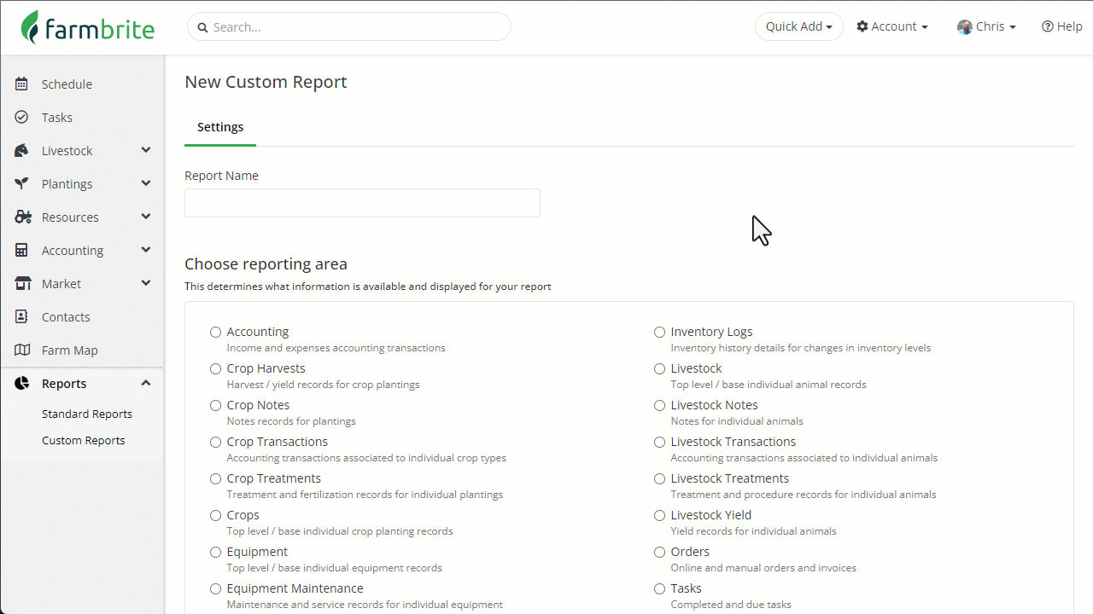Collapse the Reports sidebar section

click(146, 383)
